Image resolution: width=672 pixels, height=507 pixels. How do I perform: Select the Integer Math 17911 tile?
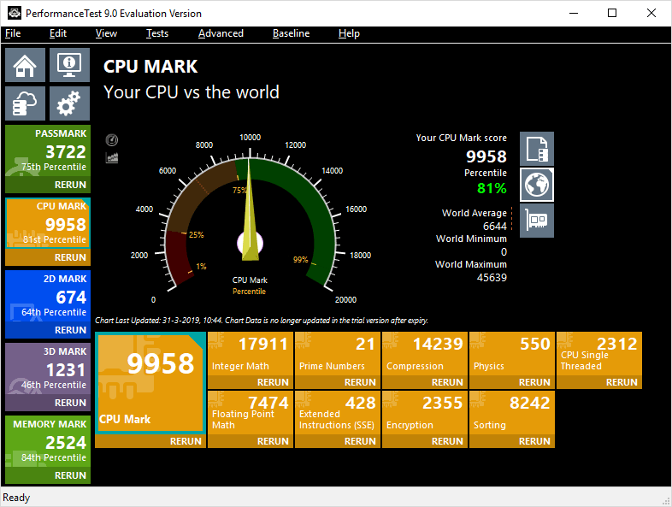tap(251, 354)
